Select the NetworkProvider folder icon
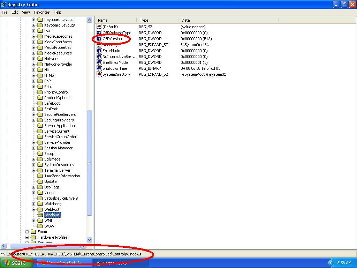 click(x=40, y=64)
